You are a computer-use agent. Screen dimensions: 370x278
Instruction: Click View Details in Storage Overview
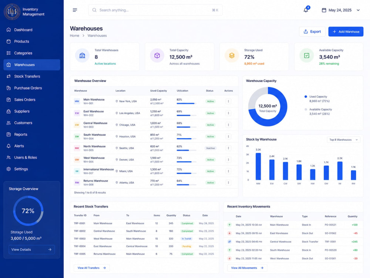[31, 249]
